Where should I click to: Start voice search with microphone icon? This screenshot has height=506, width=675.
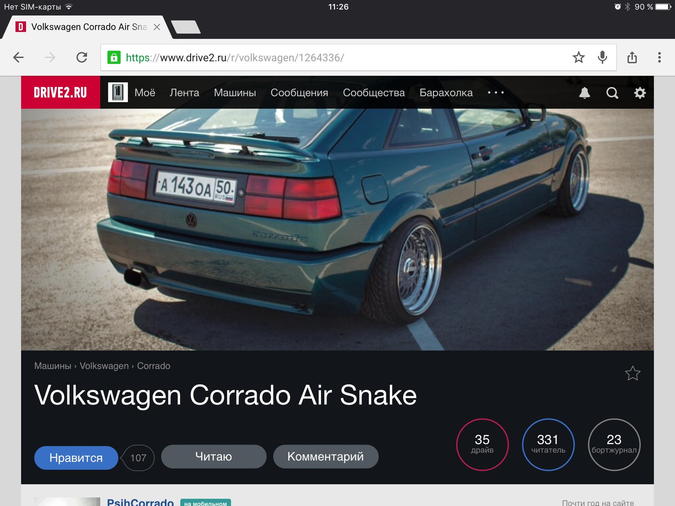click(602, 57)
